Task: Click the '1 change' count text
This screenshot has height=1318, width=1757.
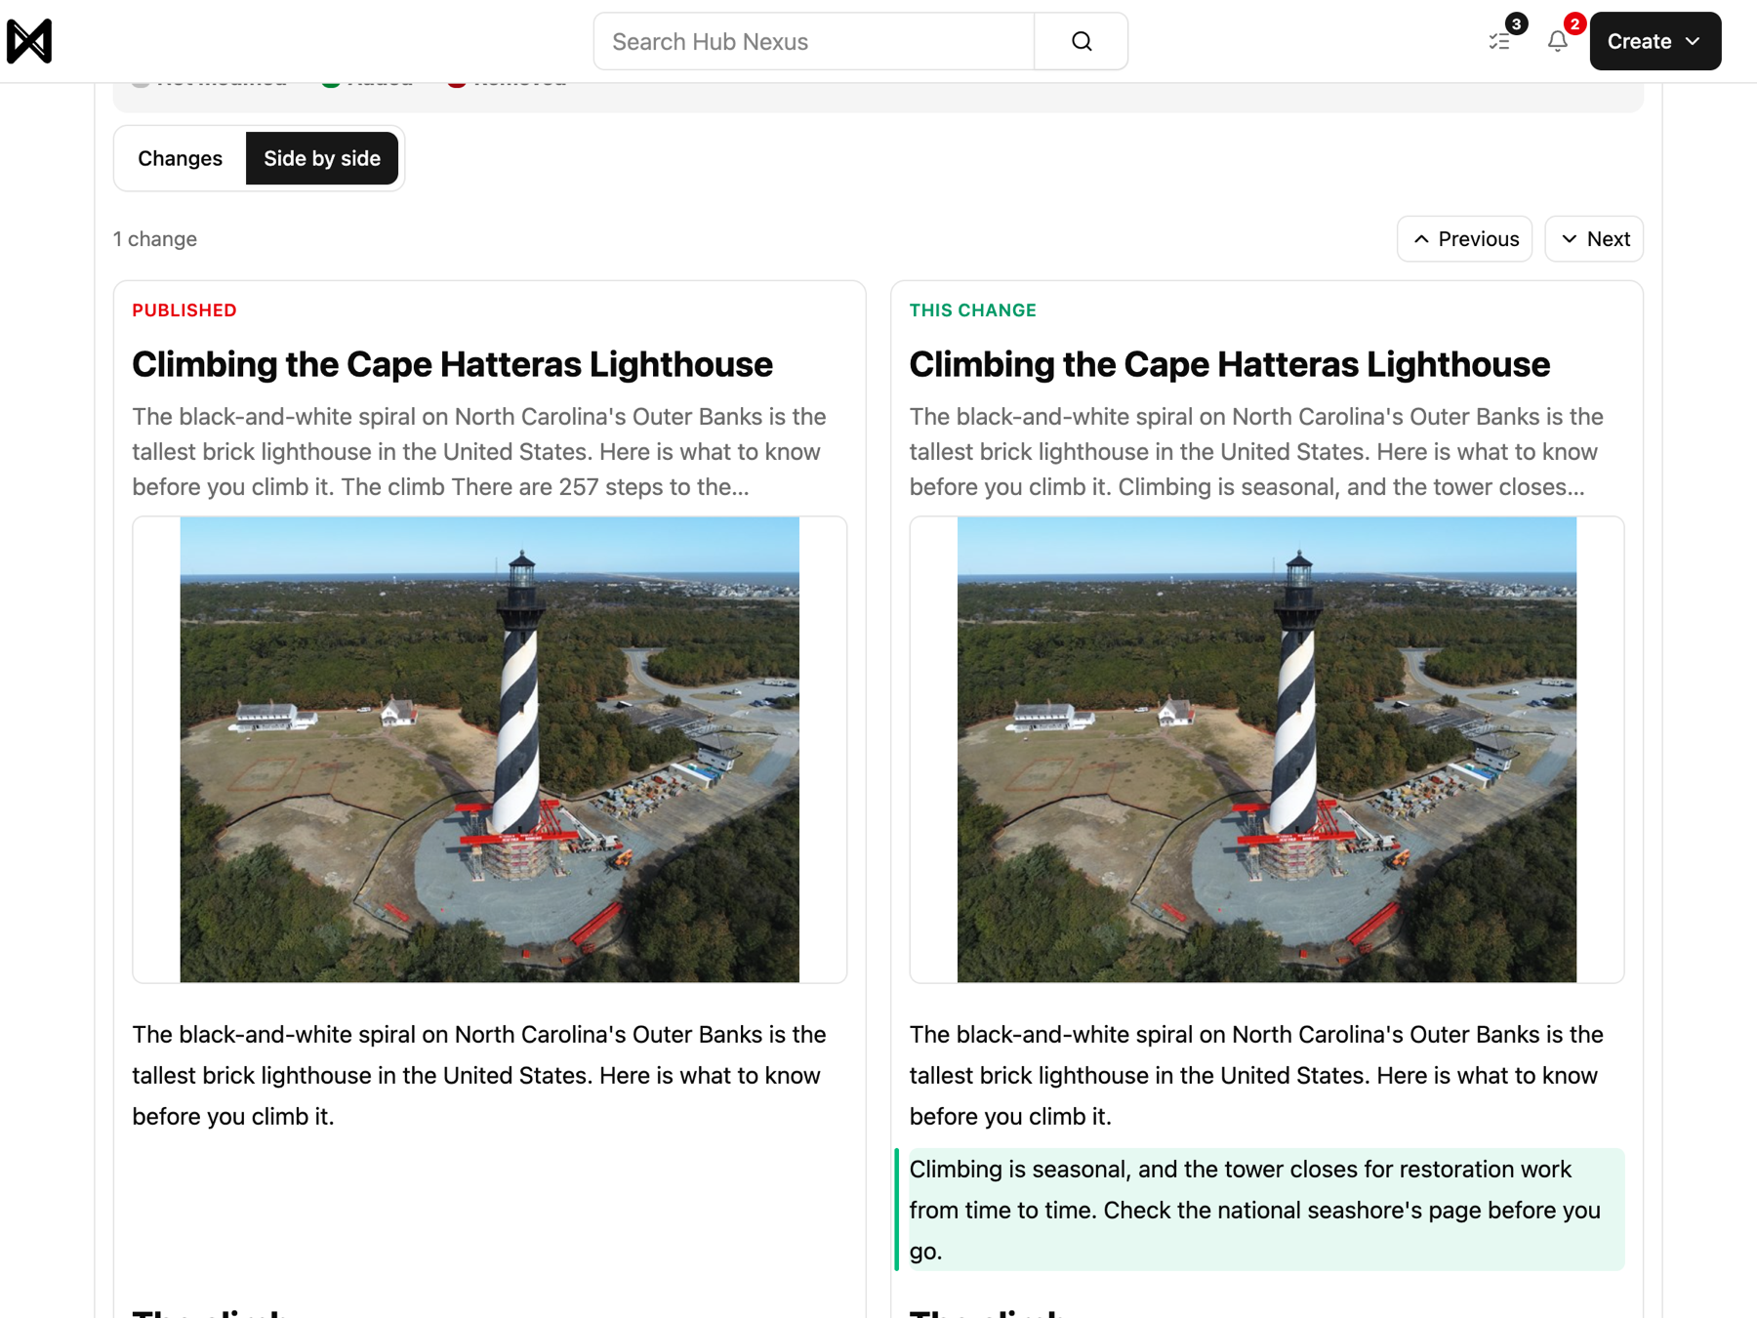Action: click(155, 239)
